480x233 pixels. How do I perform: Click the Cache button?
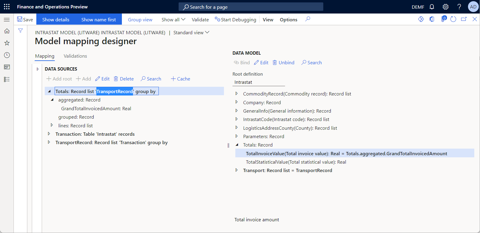pyautogui.click(x=180, y=79)
